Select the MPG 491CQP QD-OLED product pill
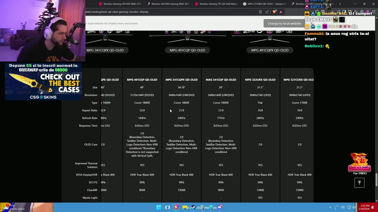 (x=187, y=50)
